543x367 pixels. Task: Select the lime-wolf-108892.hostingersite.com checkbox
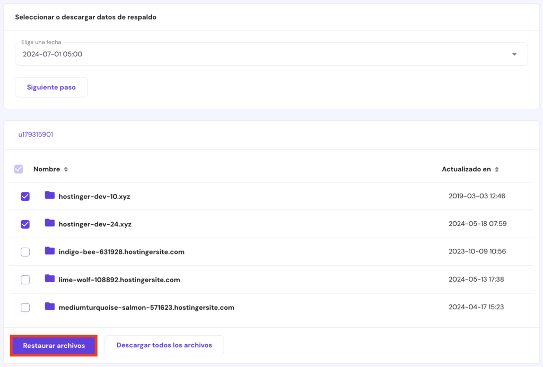[25, 279]
